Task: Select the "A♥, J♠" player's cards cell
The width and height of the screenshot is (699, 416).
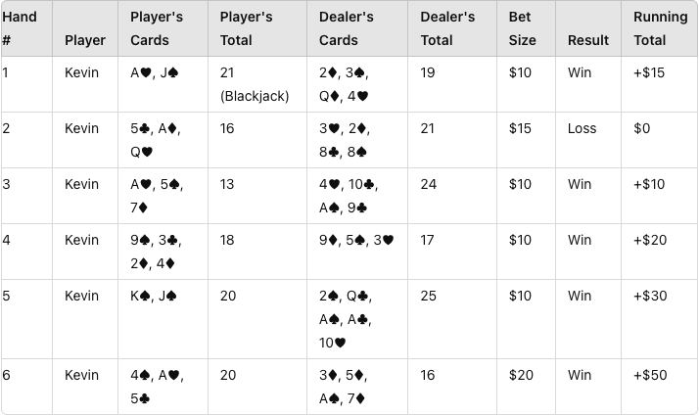Action: point(154,73)
